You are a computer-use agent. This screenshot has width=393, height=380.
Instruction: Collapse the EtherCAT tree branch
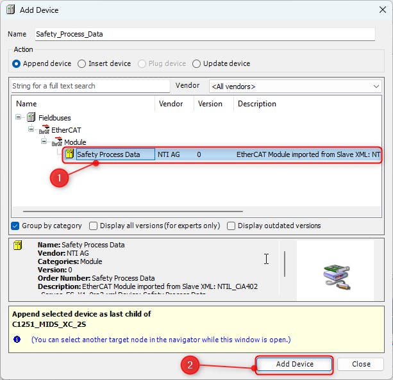click(31, 130)
